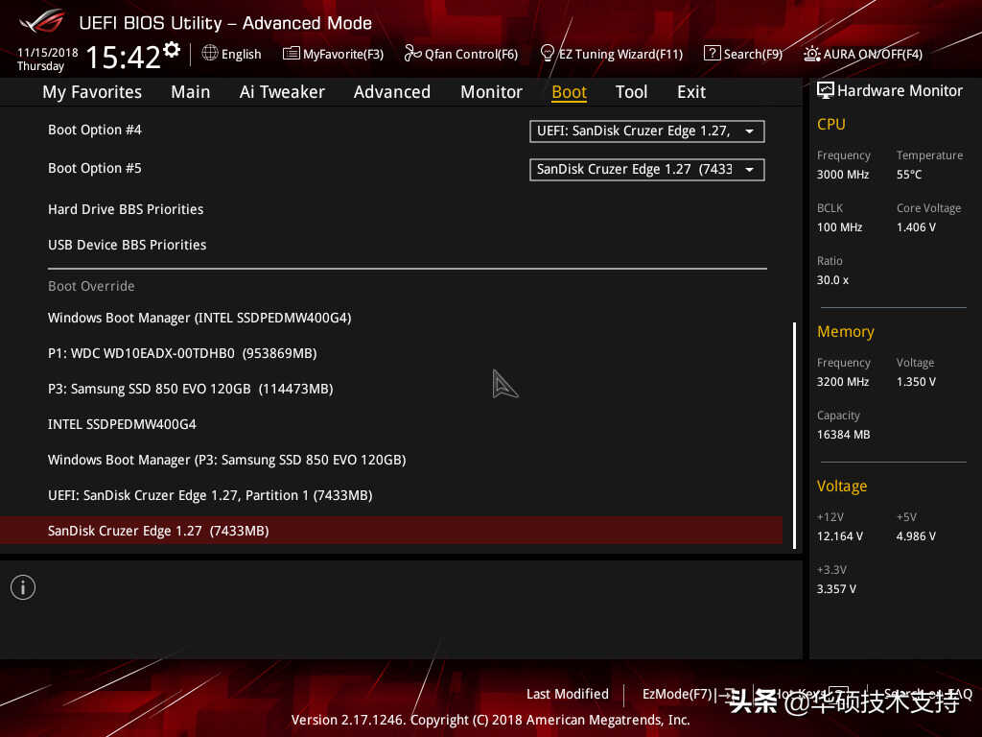982x737 pixels.
Task: Click the CPU heading in Hardware Monitor
Action: (831, 124)
